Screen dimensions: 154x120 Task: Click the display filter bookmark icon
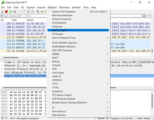tap(2, 16)
